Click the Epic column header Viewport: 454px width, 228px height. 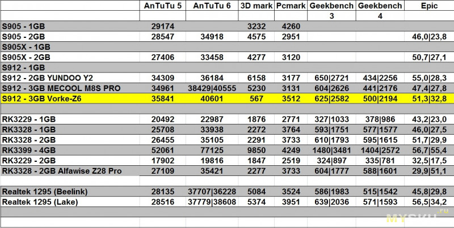pos(429,6)
